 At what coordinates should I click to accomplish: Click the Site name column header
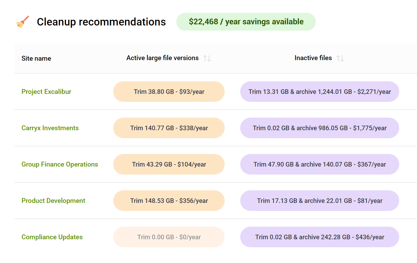pyautogui.click(x=36, y=58)
